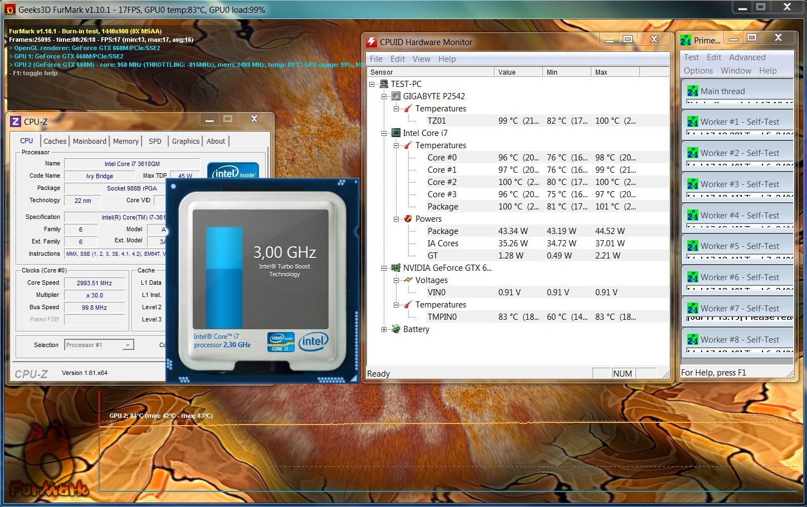
Task: Collapse the NVIDIA GeForce GTX node
Action: click(x=384, y=268)
